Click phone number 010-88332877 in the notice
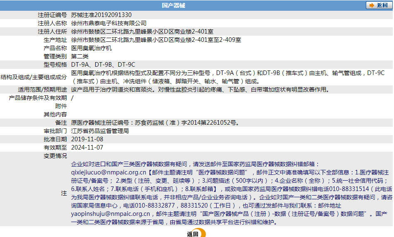 pos(155,206)
